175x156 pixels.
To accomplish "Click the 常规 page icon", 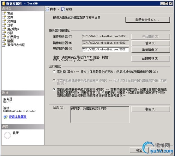I will (x=4, y=13).
